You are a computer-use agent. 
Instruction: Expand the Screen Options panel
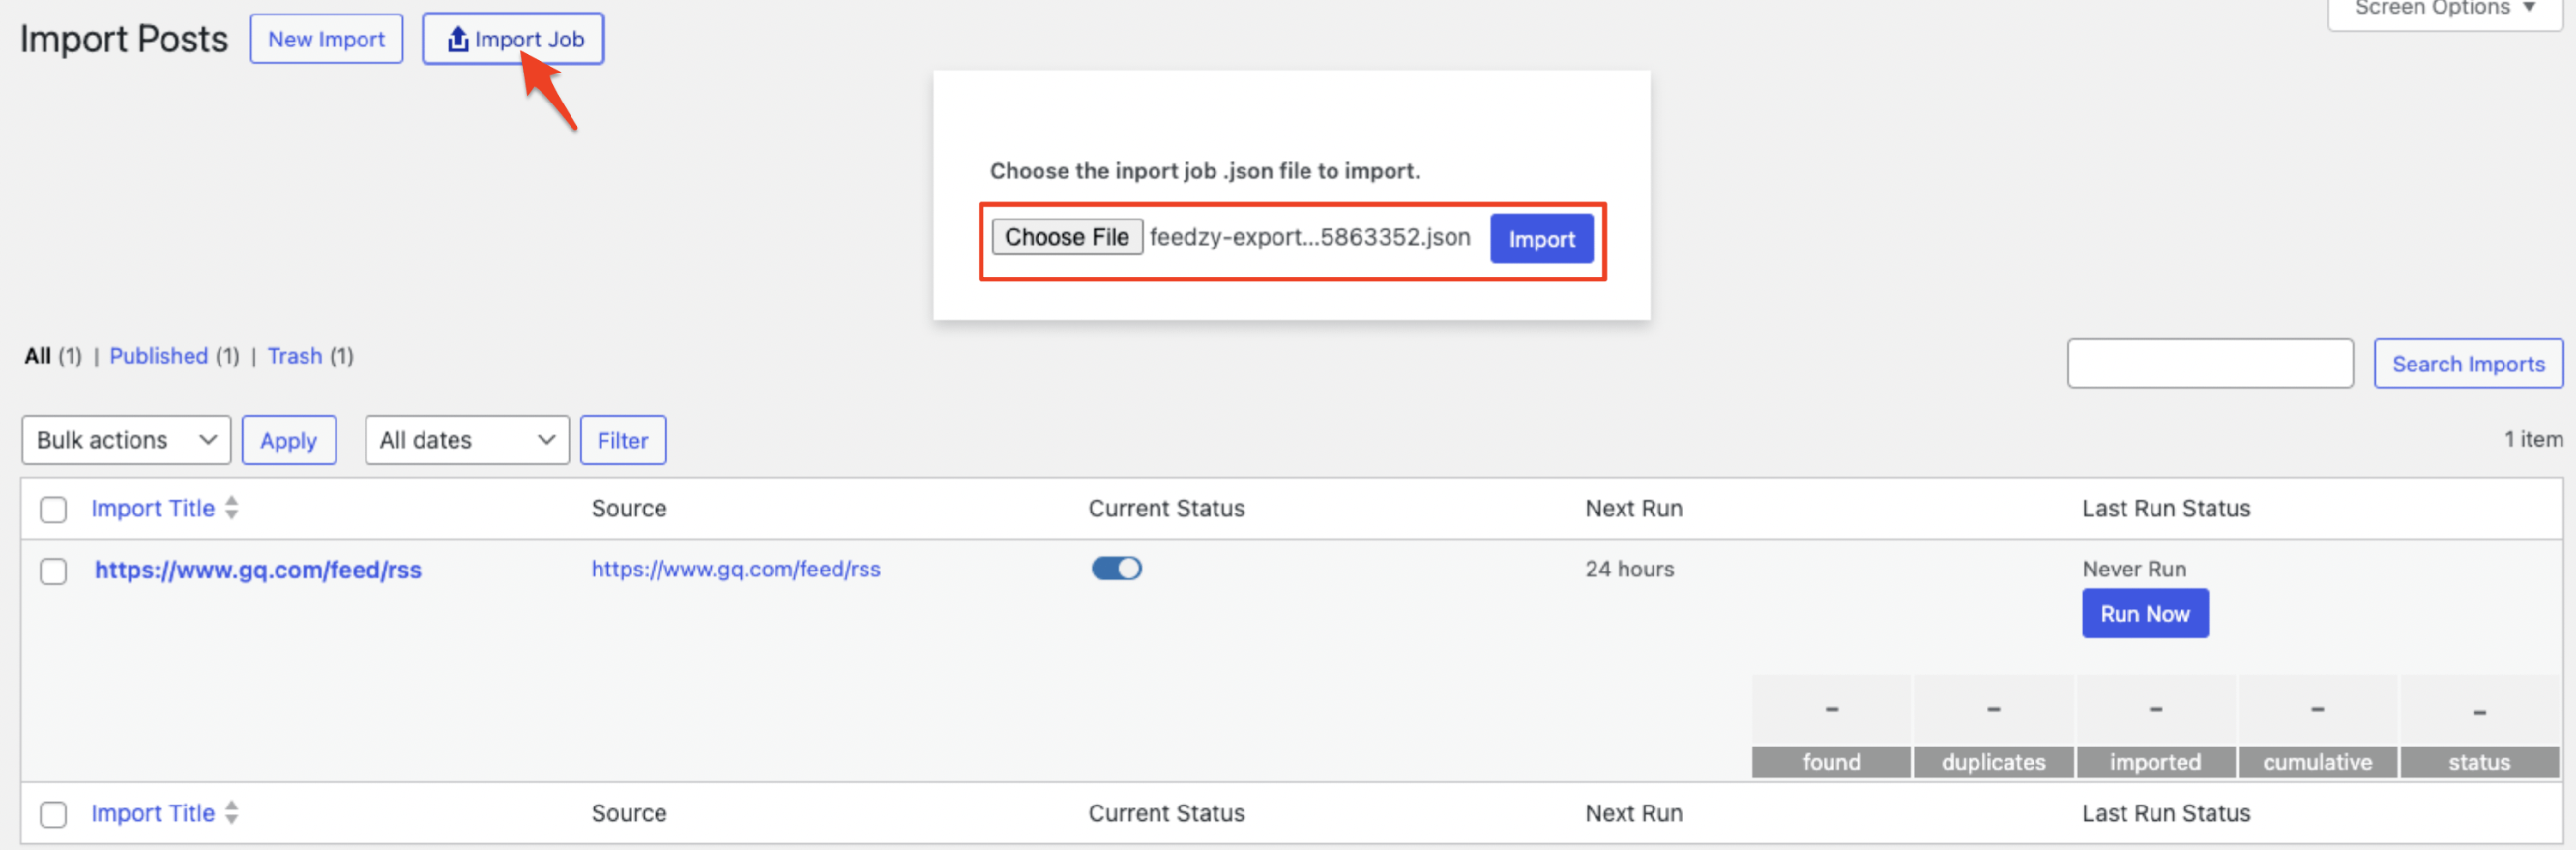(x=2444, y=10)
